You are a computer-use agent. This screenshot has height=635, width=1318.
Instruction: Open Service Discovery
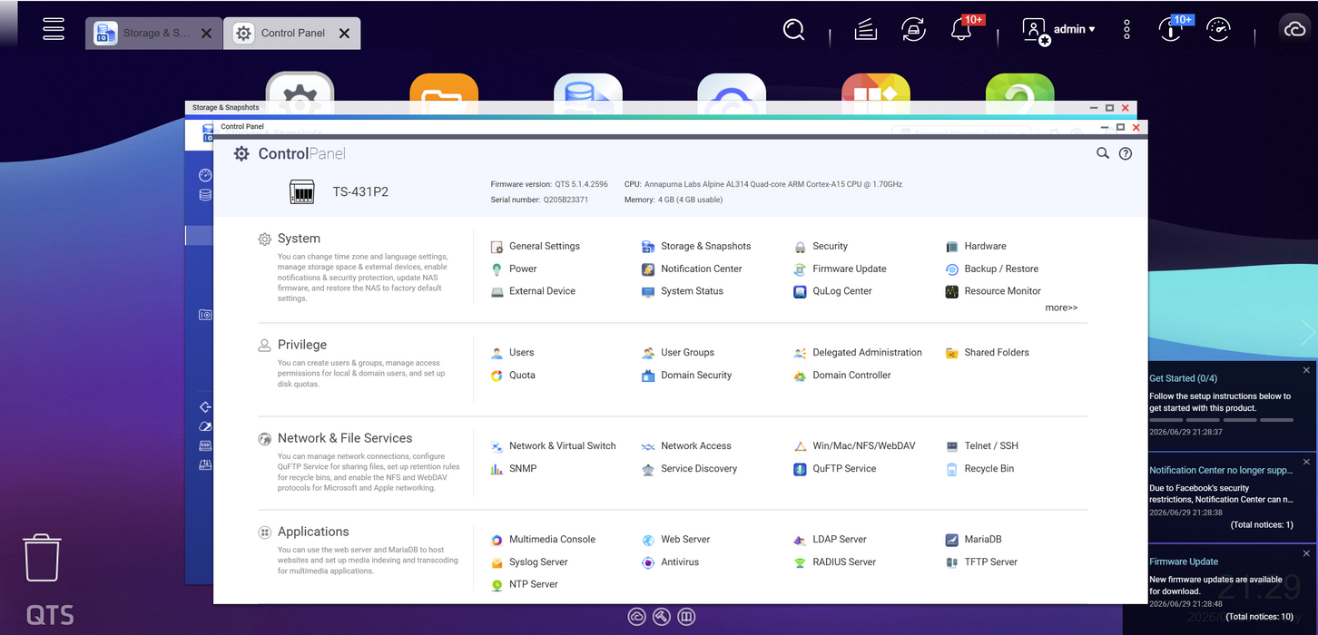[x=689, y=468]
